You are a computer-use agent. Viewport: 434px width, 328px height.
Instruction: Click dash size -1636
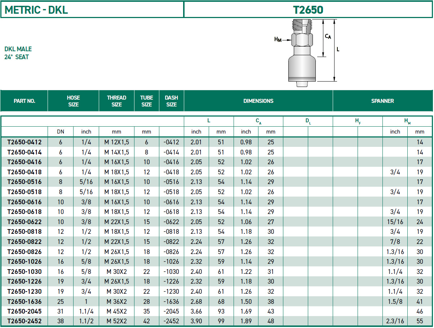click(171, 301)
